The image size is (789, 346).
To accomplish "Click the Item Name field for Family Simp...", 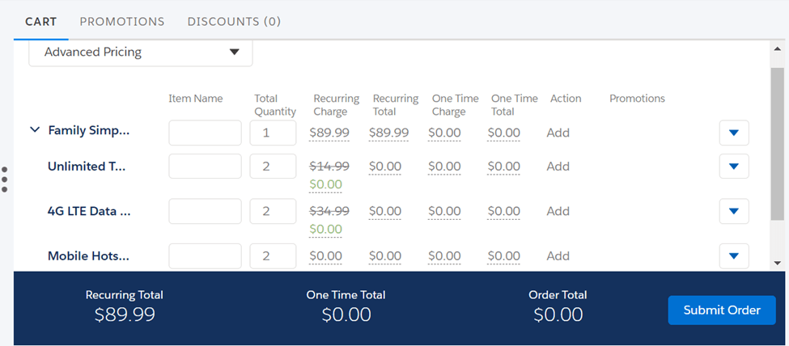I will [x=205, y=133].
